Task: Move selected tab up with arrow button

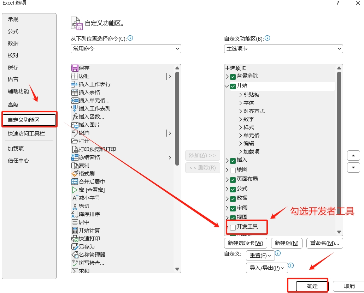Action: click(353, 156)
